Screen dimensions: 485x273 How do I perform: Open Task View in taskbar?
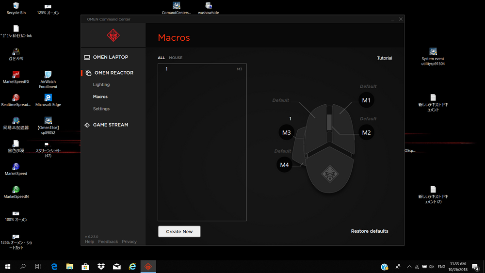coord(38,267)
